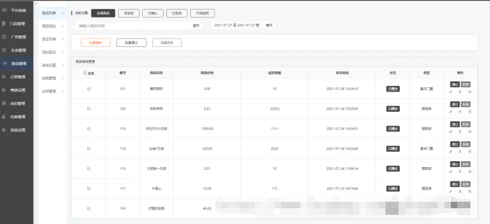The image size is (490, 224).
Task: Click the product name search input field
Action: click(131, 25)
